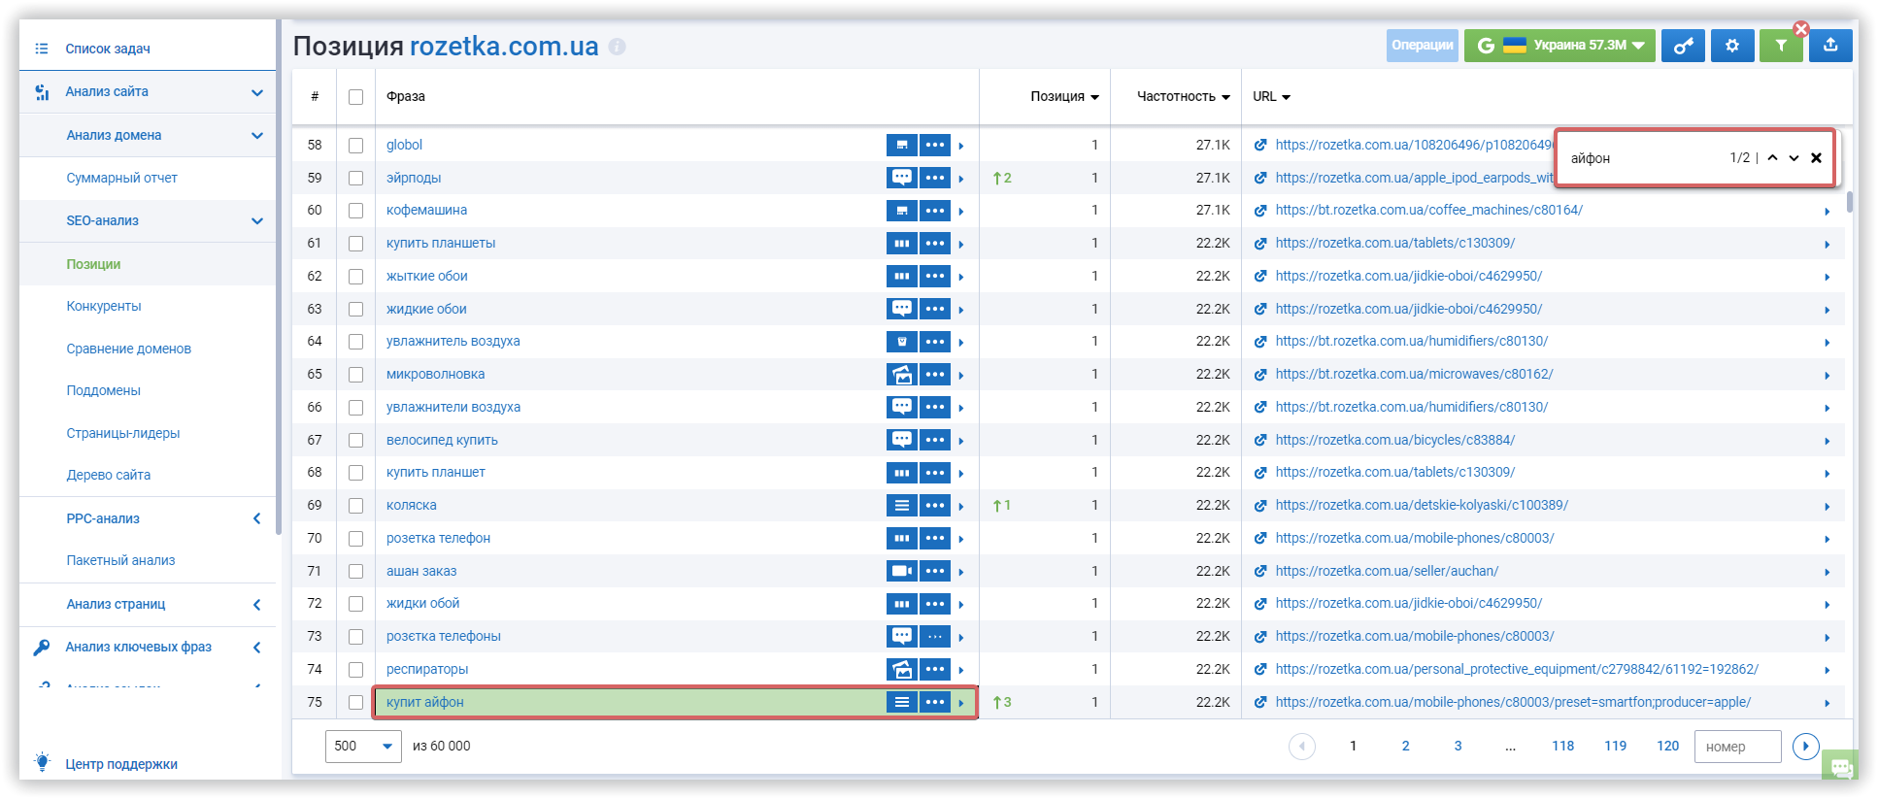1878x799 pixels.
Task: Check the box for globol row
Action: [x=356, y=146]
